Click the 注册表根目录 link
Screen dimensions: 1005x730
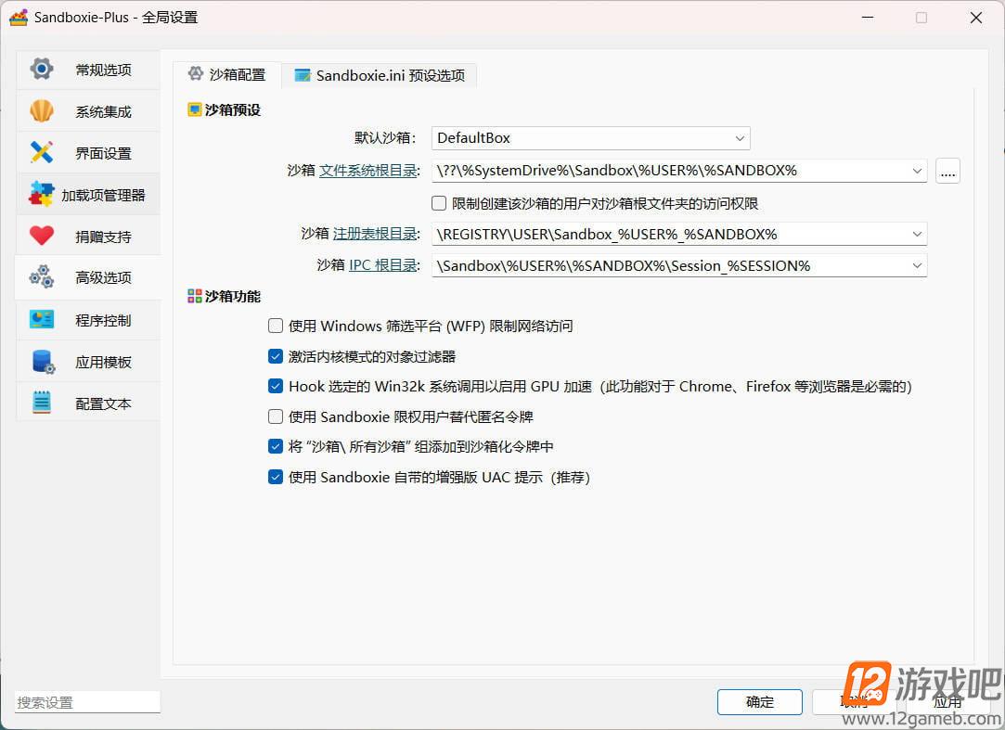point(376,234)
